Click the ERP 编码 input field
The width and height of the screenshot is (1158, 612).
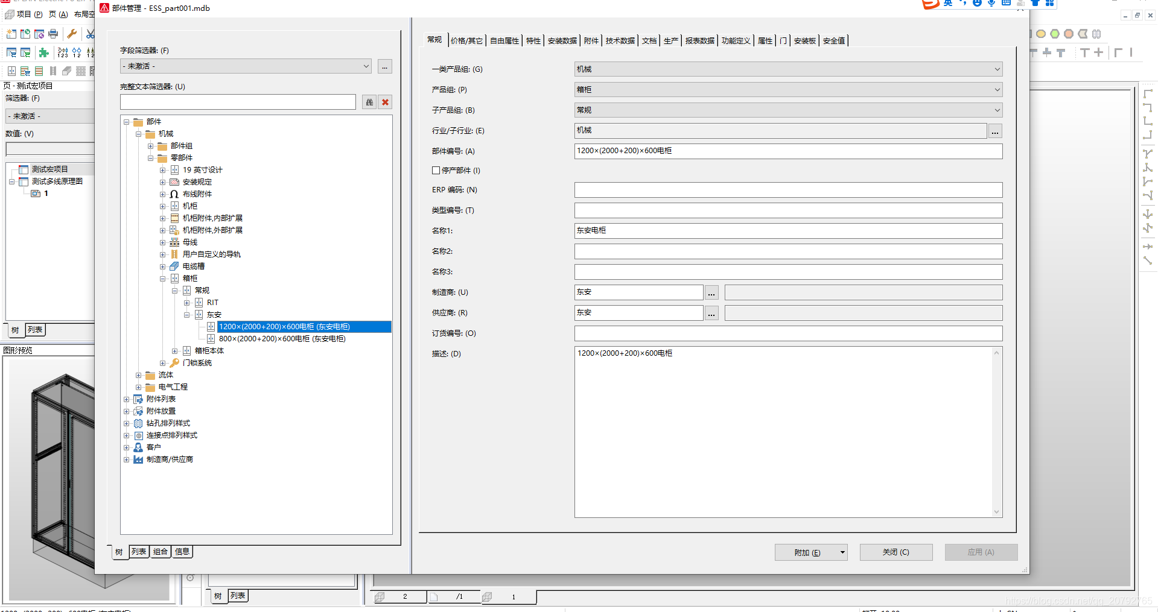tap(787, 190)
